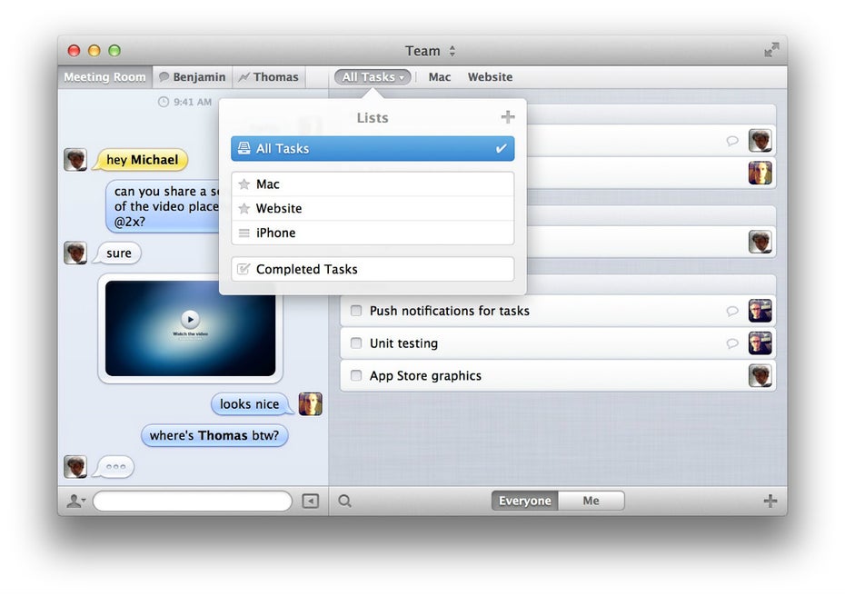Open comments on Push notifications task
The height and width of the screenshot is (596, 845).
pyautogui.click(x=732, y=311)
